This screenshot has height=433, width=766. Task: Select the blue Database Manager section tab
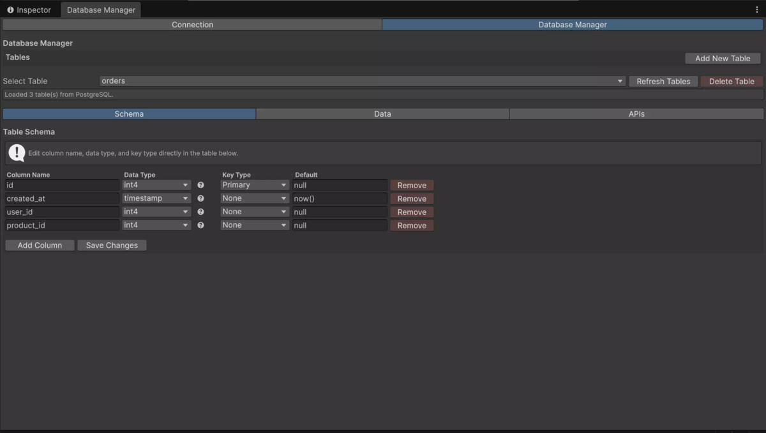[573, 24]
